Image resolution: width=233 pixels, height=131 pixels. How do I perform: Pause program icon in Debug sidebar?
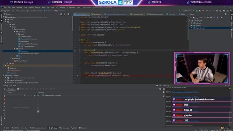tap(4, 96)
